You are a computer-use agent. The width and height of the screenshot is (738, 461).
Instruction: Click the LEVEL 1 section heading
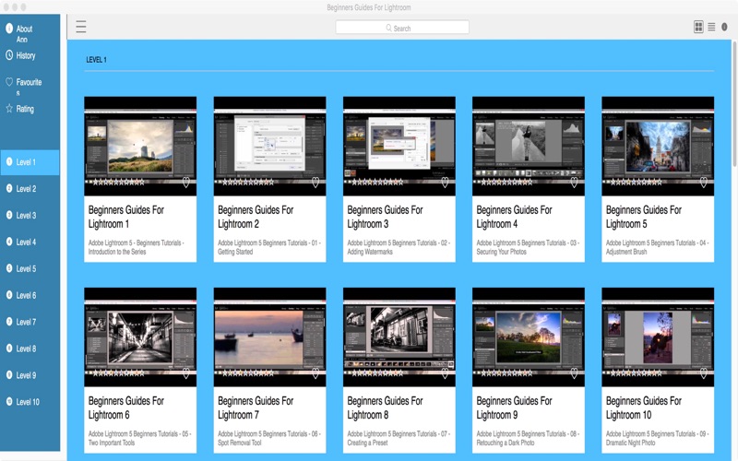97,60
